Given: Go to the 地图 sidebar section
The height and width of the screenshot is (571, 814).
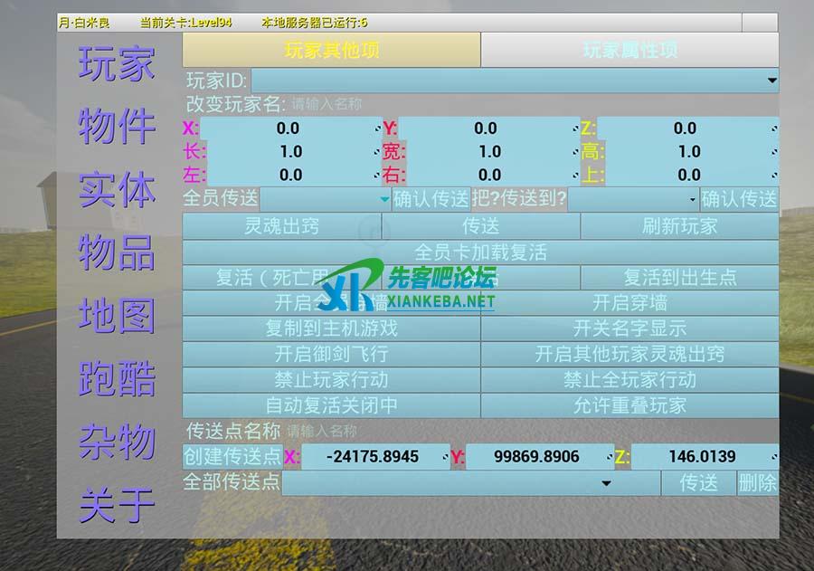Looking at the screenshot, I should pyautogui.click(x=117, y=316).
